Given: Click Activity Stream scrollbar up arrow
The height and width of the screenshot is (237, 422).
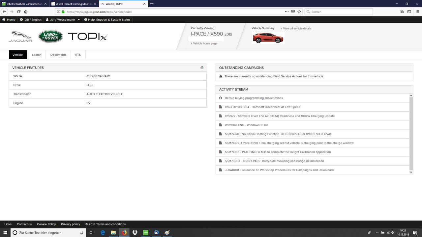Looking at the screenshot, I should tap(411, 95).
